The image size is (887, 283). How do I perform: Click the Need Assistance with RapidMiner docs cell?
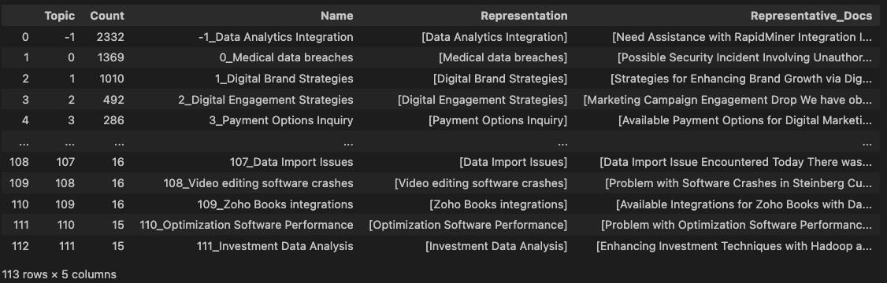(x=742, y=37)
